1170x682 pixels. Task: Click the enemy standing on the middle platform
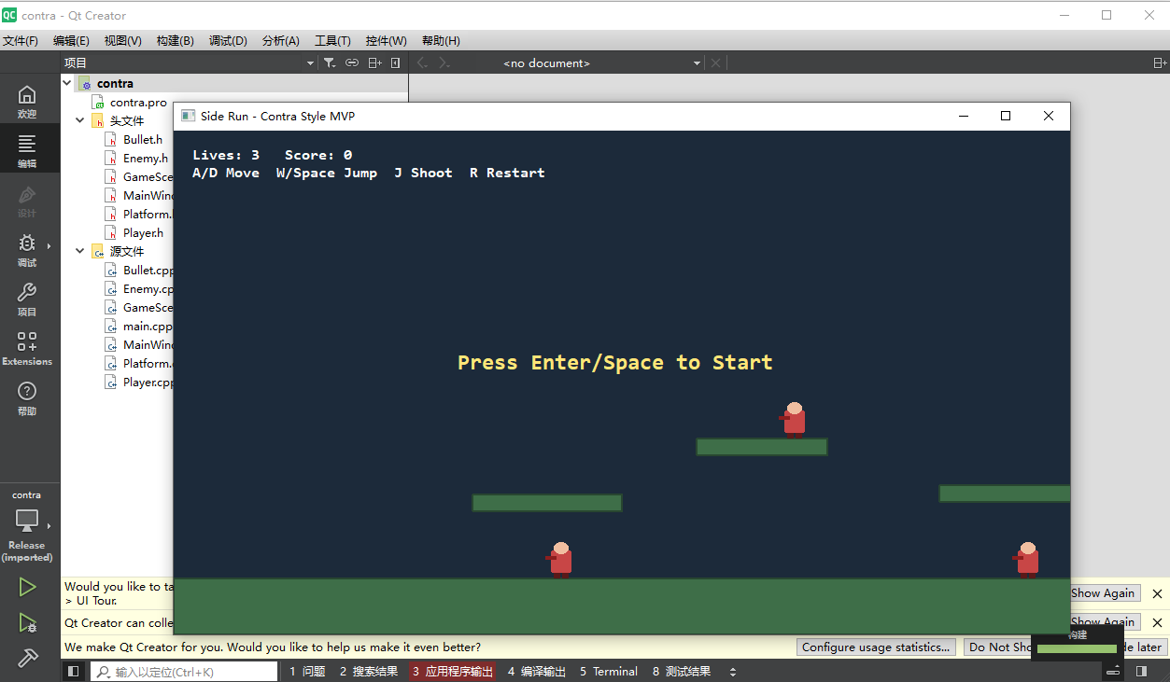pyautogui.click(x=793, y=420)
